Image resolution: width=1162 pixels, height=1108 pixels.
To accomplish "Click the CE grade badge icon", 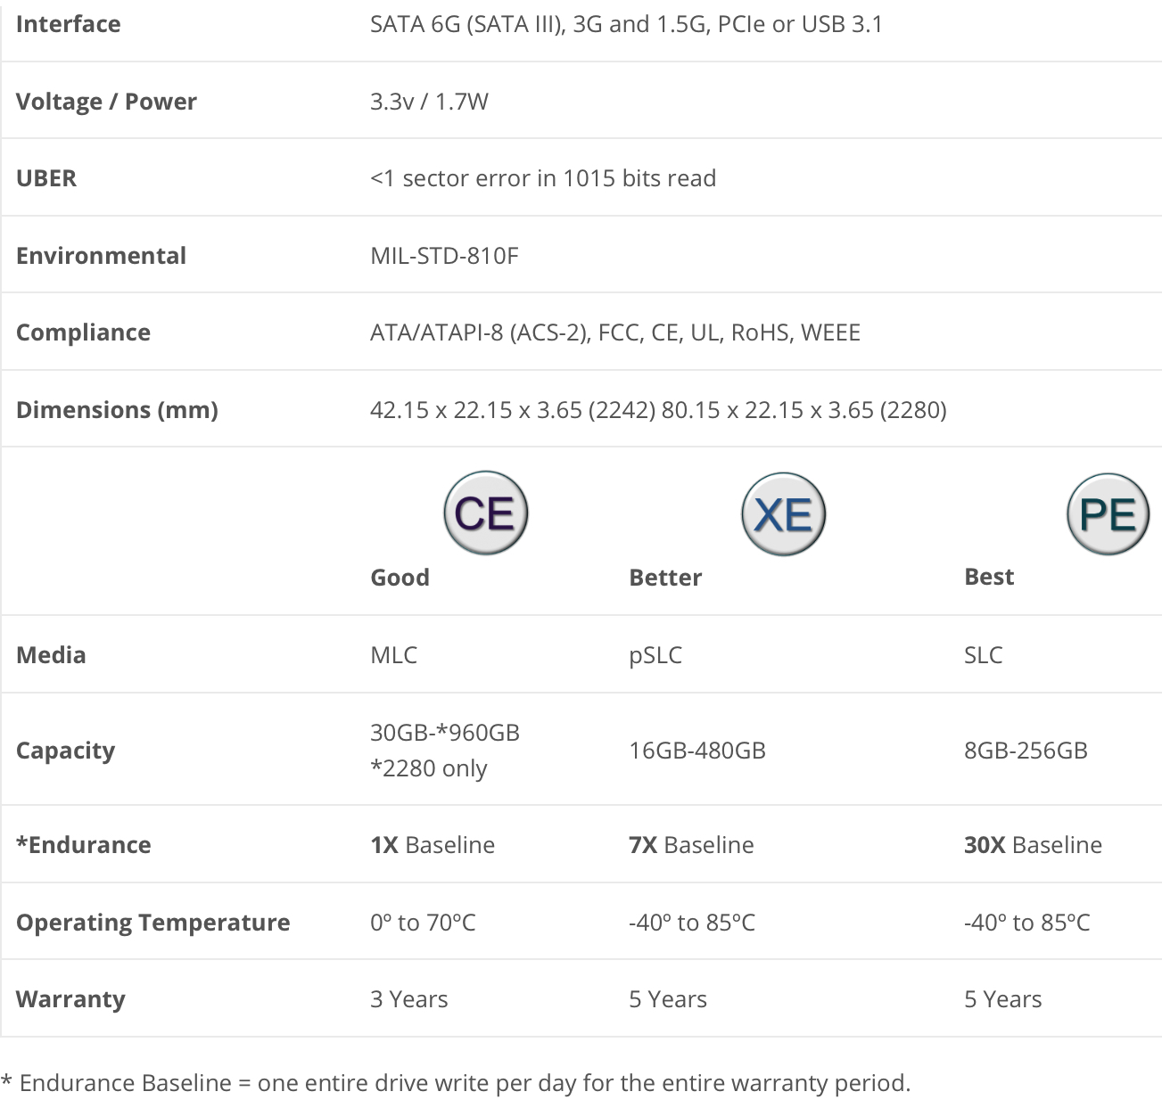I will (486, 513).
